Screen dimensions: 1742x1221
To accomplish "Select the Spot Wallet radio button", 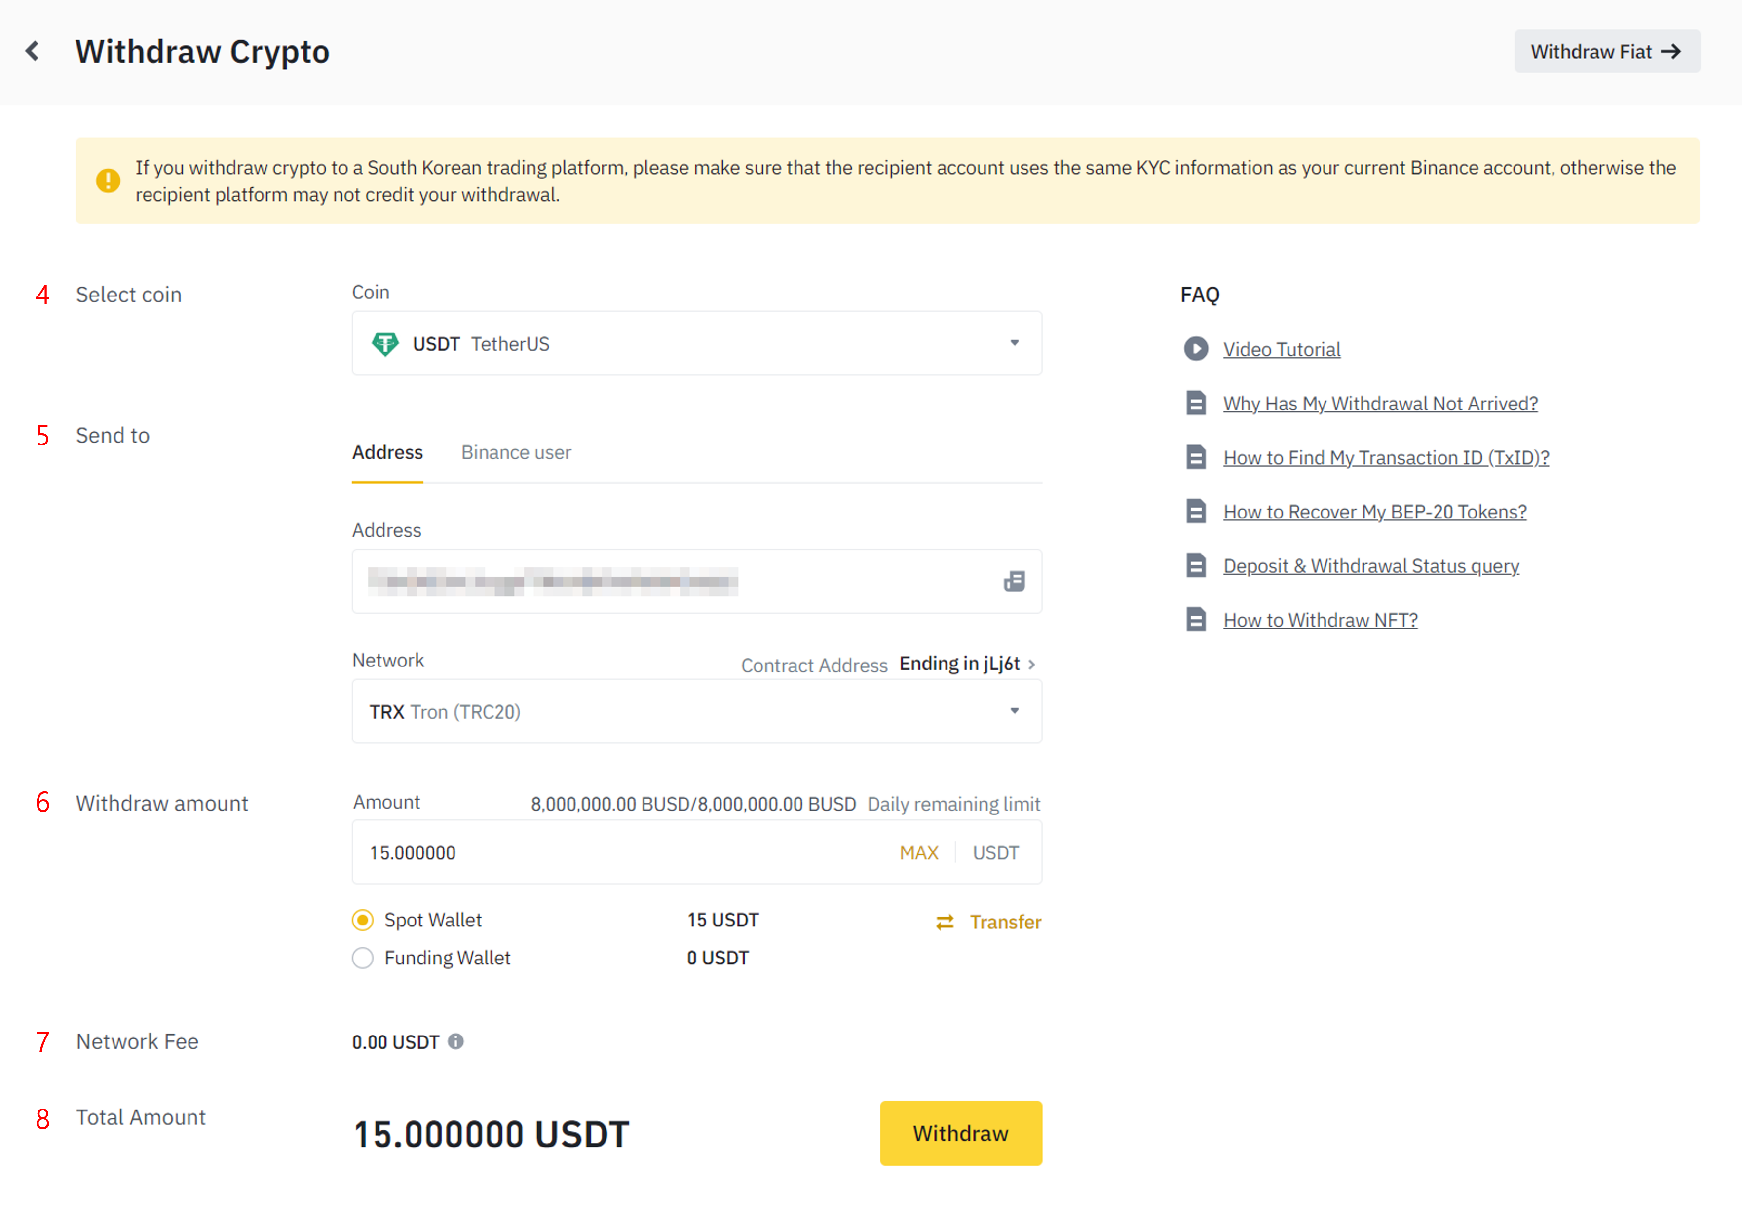I will [x=363, y=920].
